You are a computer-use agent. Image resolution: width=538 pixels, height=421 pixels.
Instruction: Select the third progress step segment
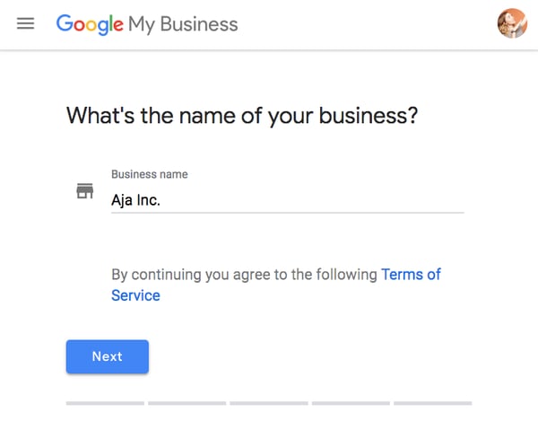coord(269,403)
